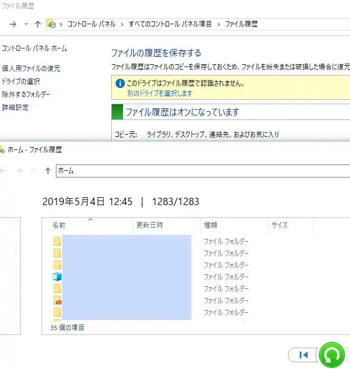Image resolution: width=350 pixels, height=369 pixels.
Task: Sort the list by 種類 column header
Action: pos(210,225)
